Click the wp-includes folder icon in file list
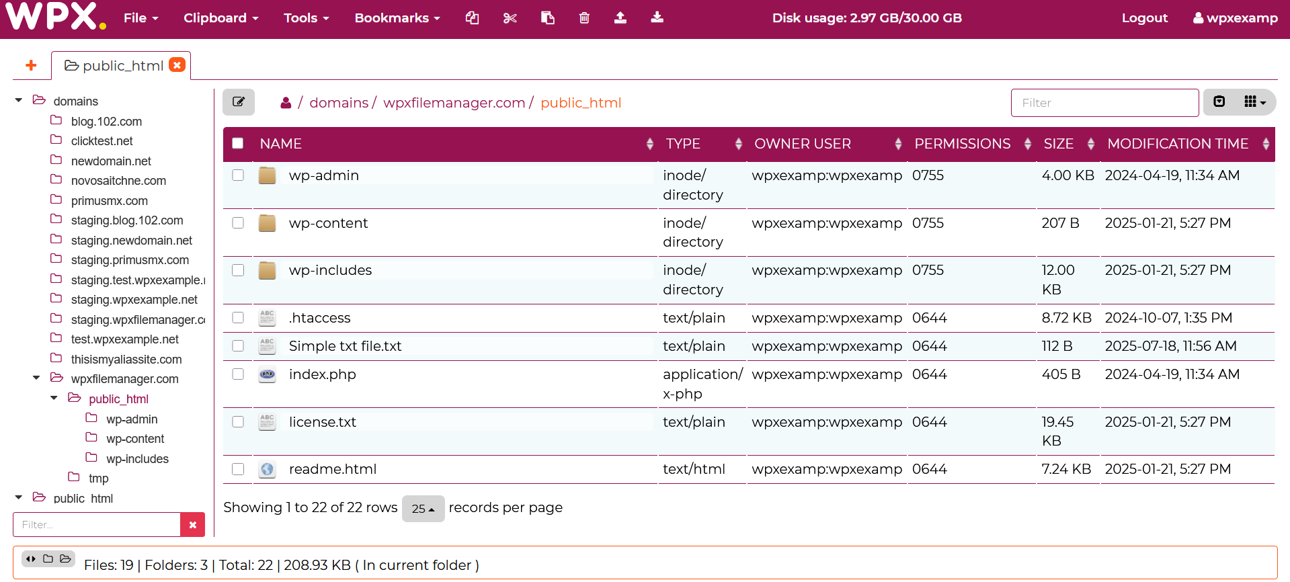The height and width of the screenshot is (582, 1290). tap(268, 270)
